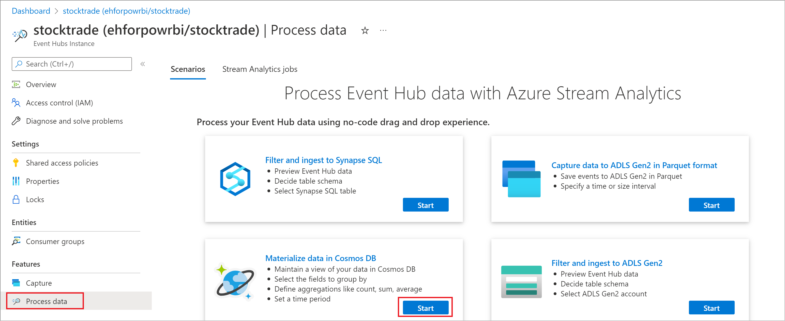Screen dimensions: 785x321
Task: Open Filter and ingest to ADLS Gen2 link
Action: tap(607, 263)
